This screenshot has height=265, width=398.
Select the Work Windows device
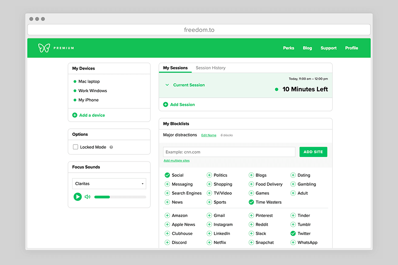click(92, 91)
